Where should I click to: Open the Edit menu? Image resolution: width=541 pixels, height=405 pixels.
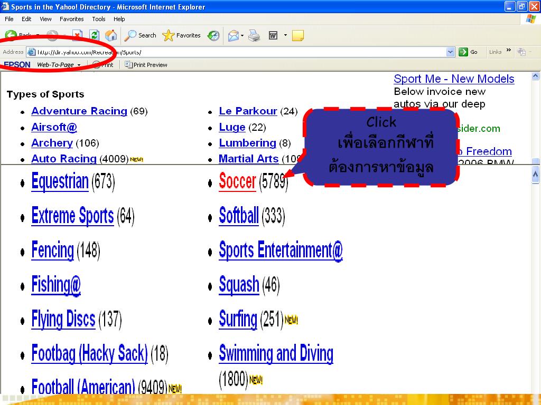(26, 19)
